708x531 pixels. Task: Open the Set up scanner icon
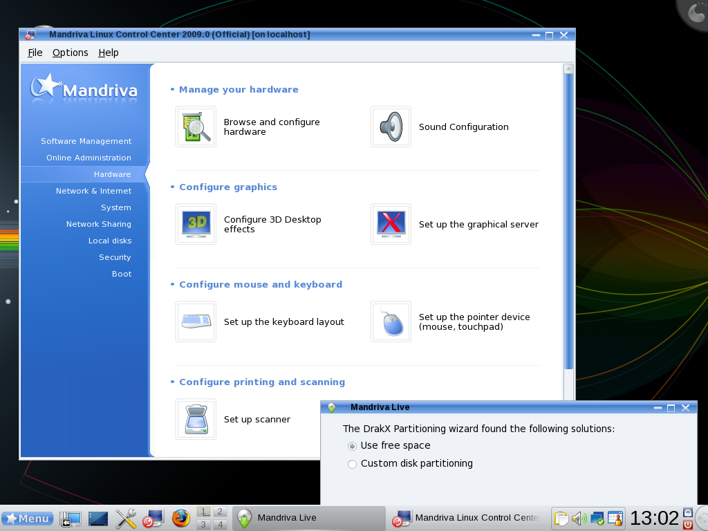(x=196, y=420)
